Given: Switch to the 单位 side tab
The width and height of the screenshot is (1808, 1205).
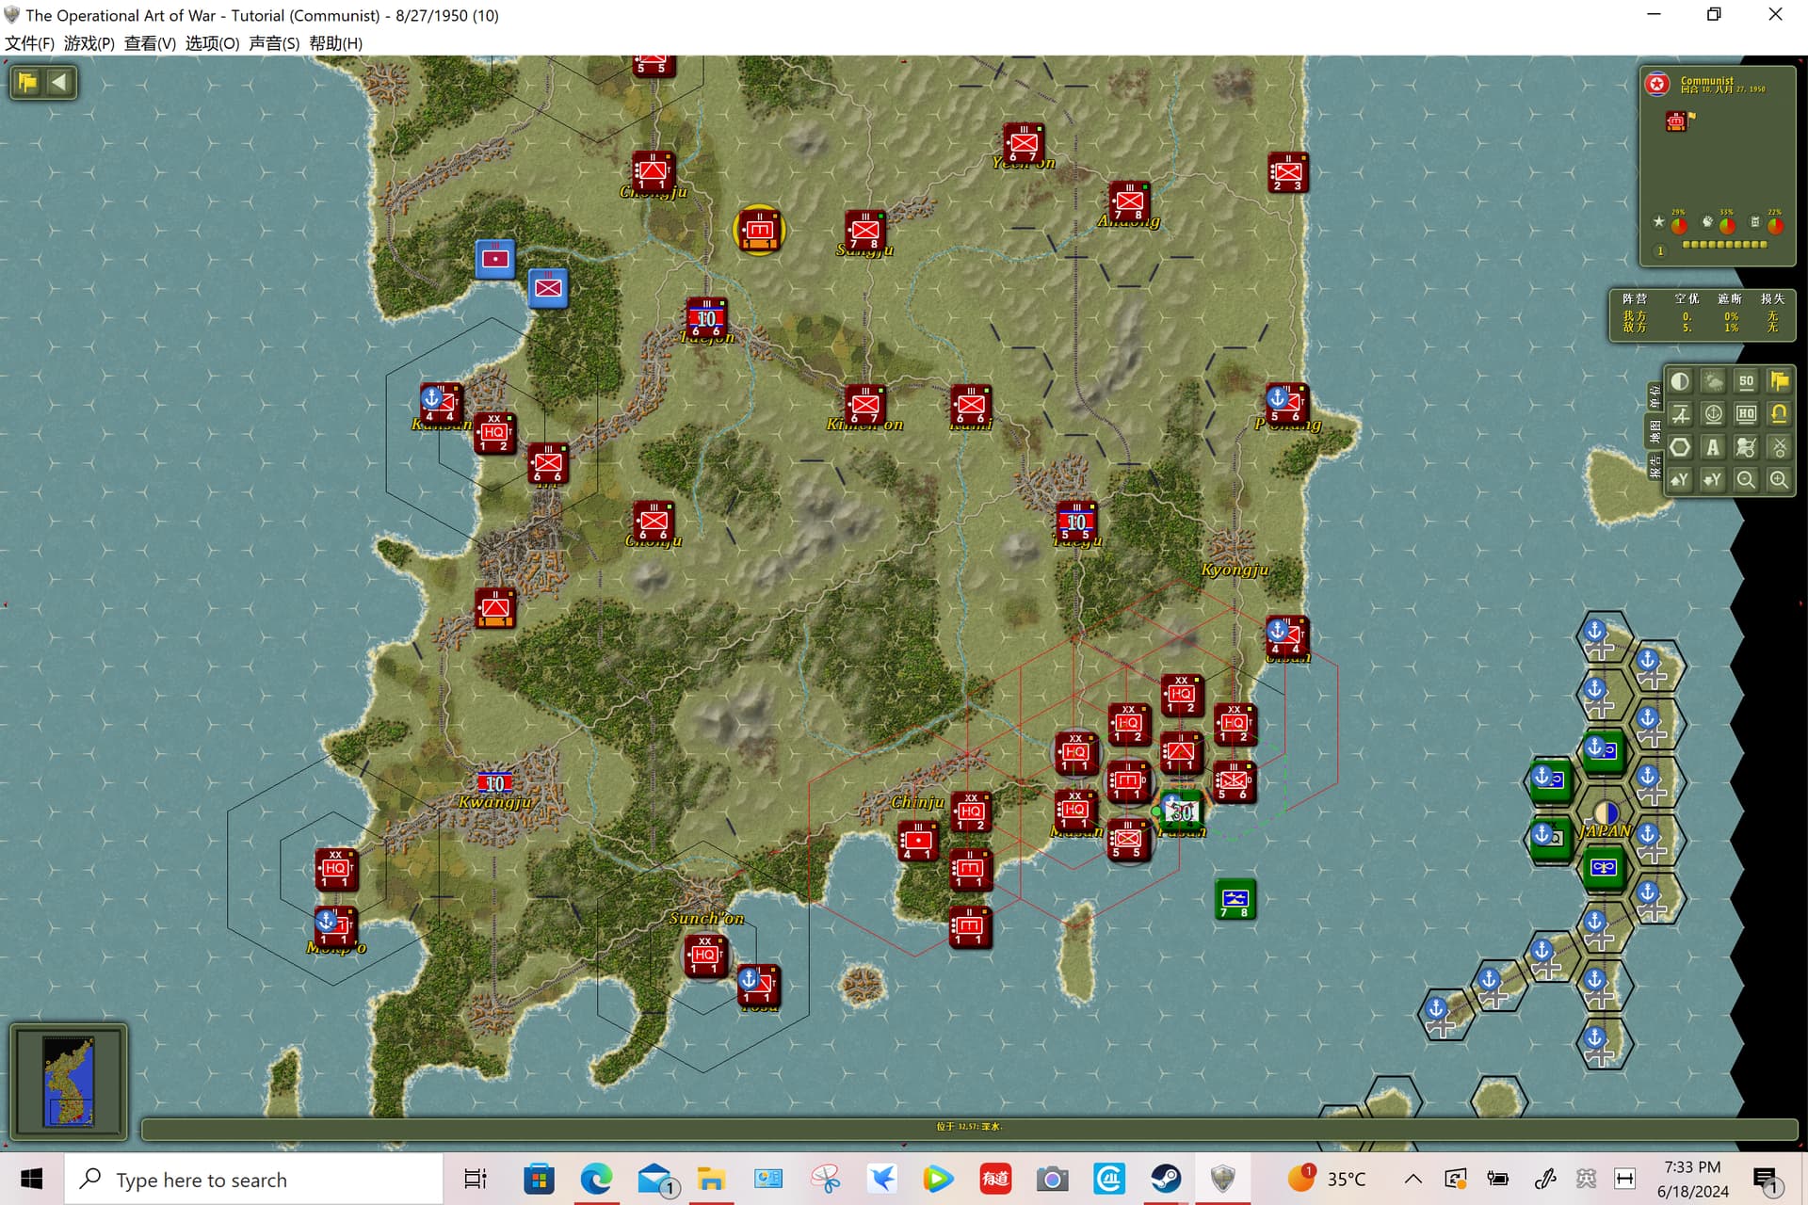Looking at the screenshot, I should pyautogui.click(x=1655, y=396).
